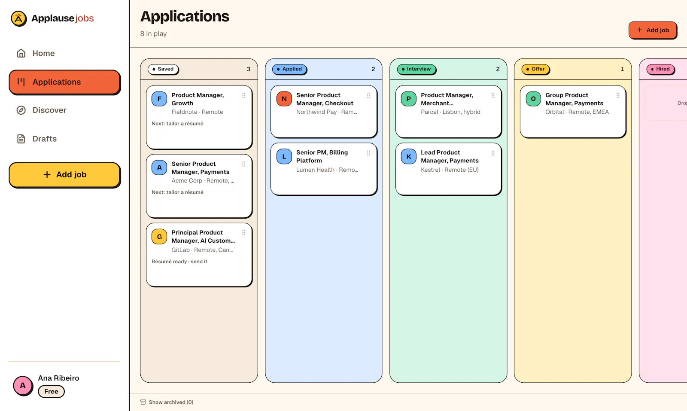This screenshot has height=411, width=687.
Task: Click drag handle on Acme Corp card
Action: (243, 164)
